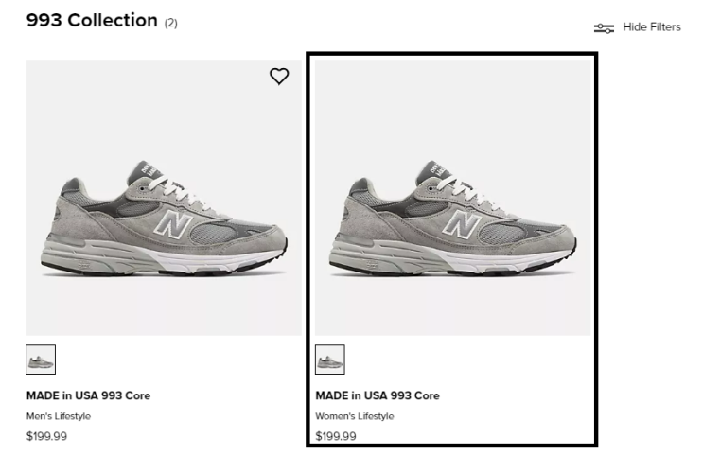703x456 pixels.
Task: Click the filter sliders icon
Action: (604, 28)
